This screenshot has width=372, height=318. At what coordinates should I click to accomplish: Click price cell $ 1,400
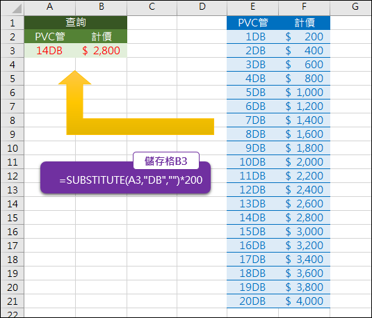tap(304, 120)
